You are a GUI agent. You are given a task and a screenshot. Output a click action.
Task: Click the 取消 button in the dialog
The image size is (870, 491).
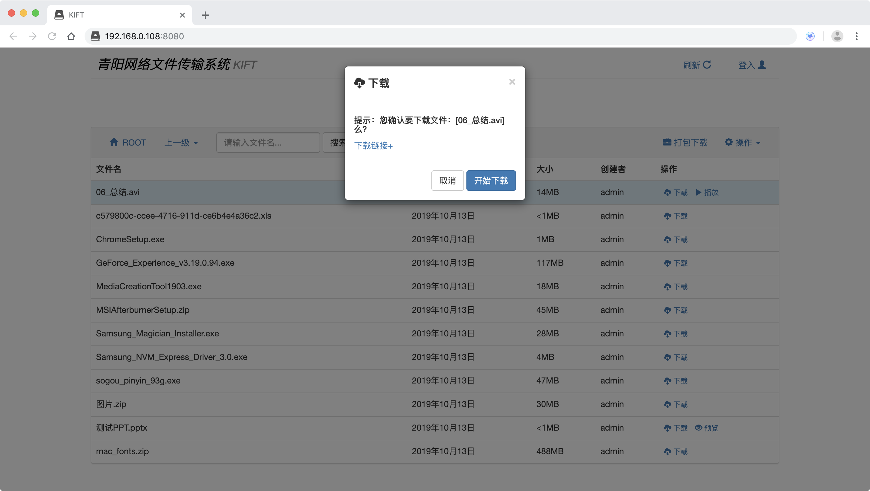click(x=447, y=181)
